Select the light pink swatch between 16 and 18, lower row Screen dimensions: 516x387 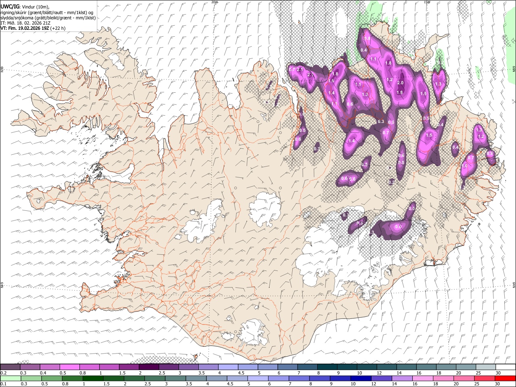423,378
